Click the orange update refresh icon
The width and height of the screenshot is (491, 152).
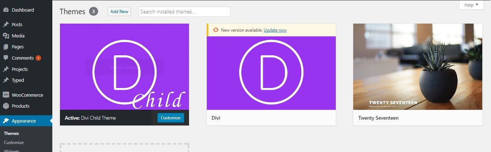coord(216,30)
